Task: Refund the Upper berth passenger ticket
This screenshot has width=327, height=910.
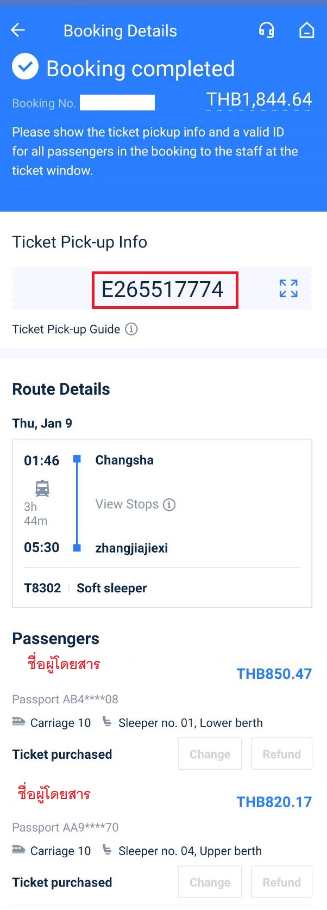Action: pyautogui.click(x=281, y=882)
